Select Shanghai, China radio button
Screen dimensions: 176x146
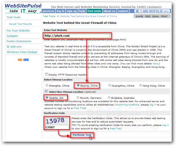tap(47, 86)
